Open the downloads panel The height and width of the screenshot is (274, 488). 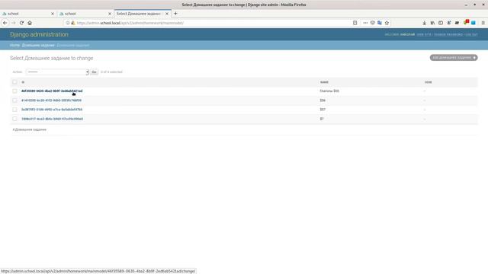click(x=424, y=23)
